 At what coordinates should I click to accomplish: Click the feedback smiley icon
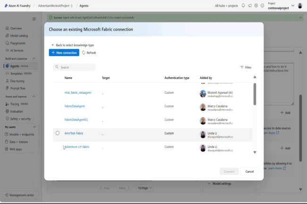tap(262, 6)
